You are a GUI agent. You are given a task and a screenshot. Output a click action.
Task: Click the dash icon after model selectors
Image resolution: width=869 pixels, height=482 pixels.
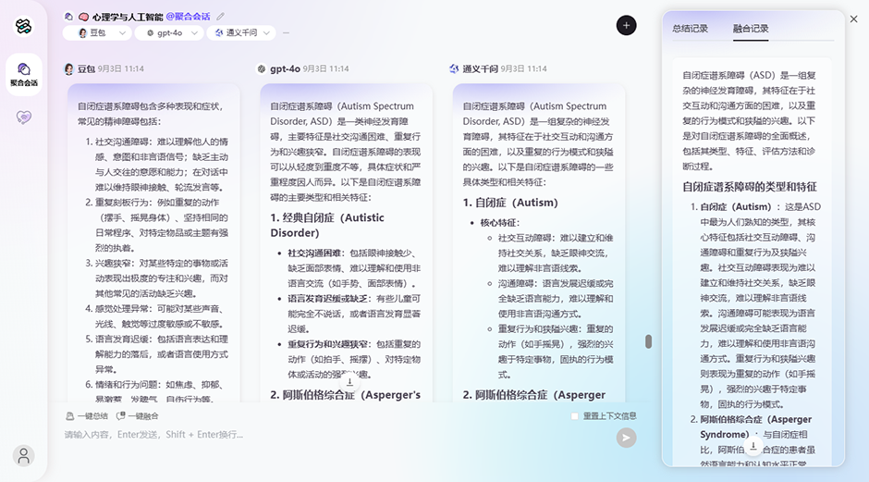pyautogui.click(x=286, y=32)
